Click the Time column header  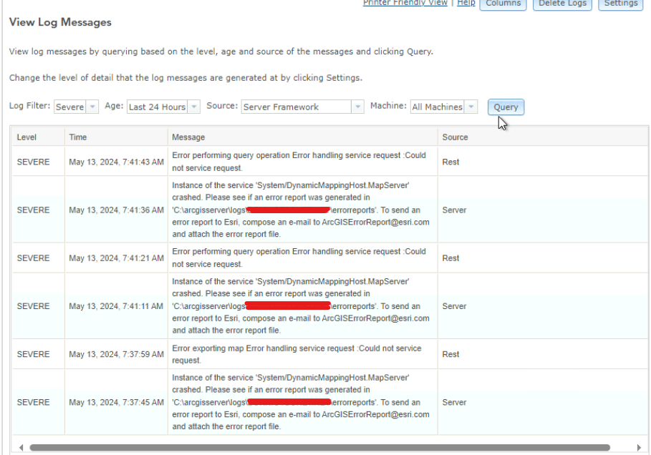(x=78, y=137)
